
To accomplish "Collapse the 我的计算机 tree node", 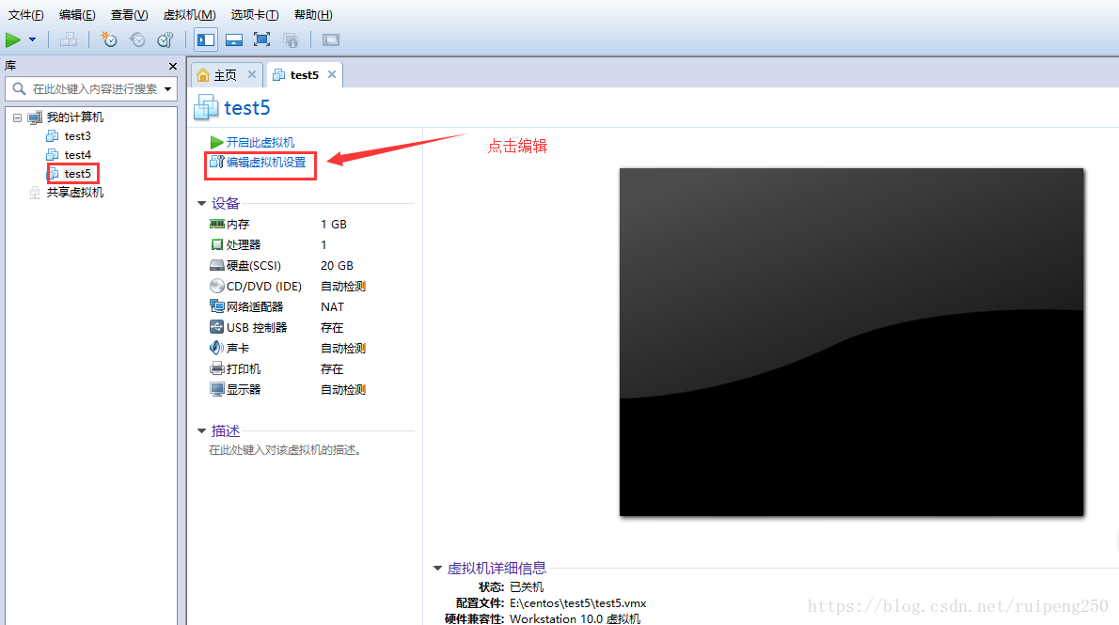I will (17, 117).
